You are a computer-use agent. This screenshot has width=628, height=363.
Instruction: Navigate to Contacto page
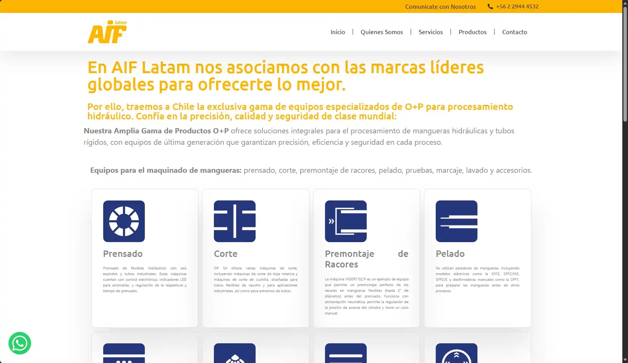point(515,32)
